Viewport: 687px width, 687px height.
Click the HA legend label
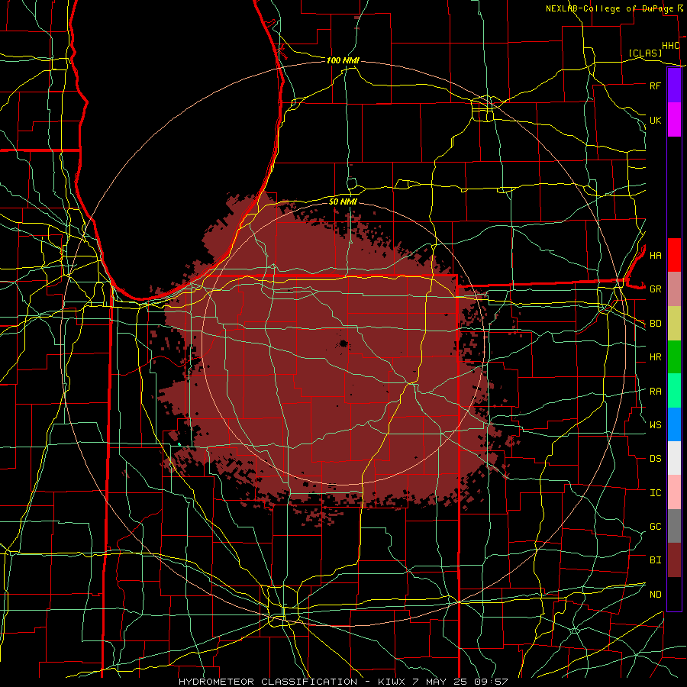point(655,255)
